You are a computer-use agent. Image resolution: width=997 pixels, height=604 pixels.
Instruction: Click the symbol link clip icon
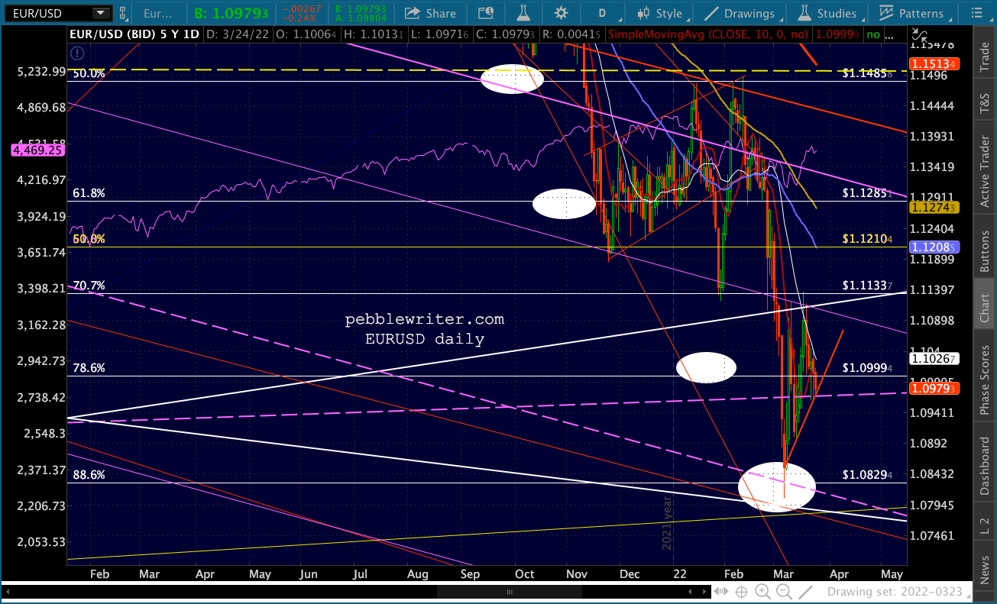coord(124,13)
